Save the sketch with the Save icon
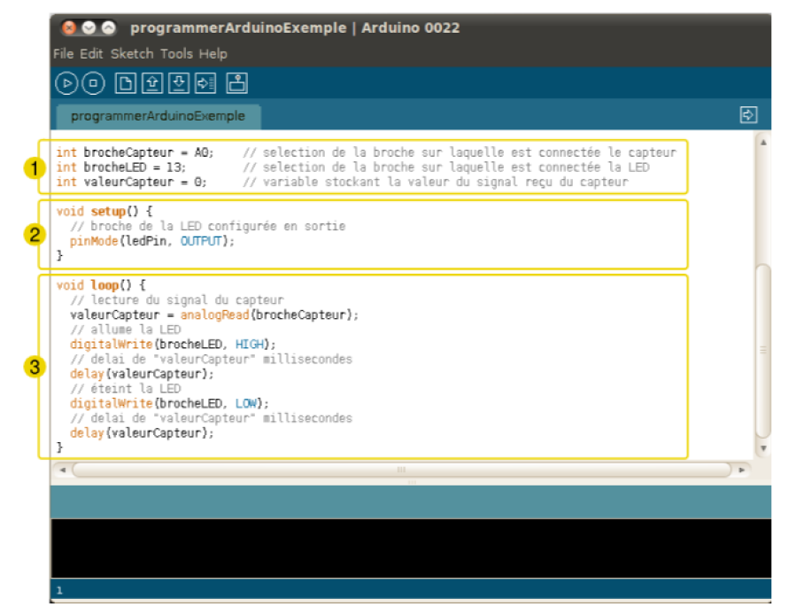Image resolution: width=796 pixels, height=614 pixels. coord(179,83)
